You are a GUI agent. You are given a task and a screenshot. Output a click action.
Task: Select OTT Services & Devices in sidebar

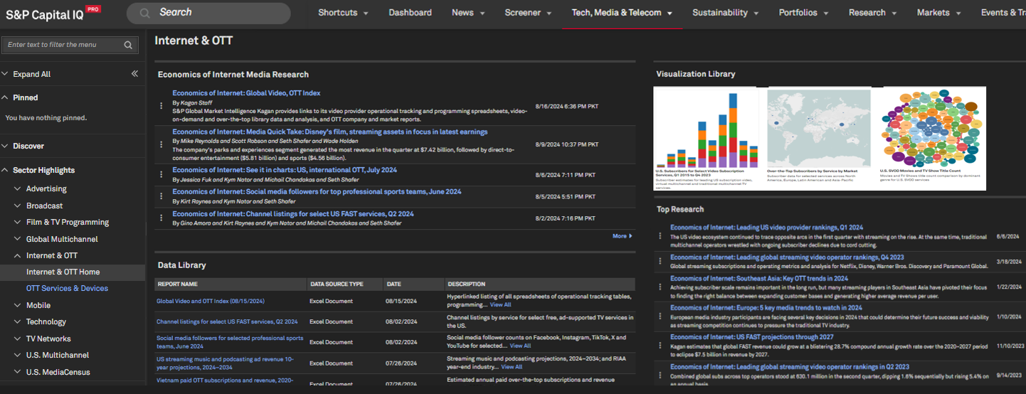coord(67,288)
